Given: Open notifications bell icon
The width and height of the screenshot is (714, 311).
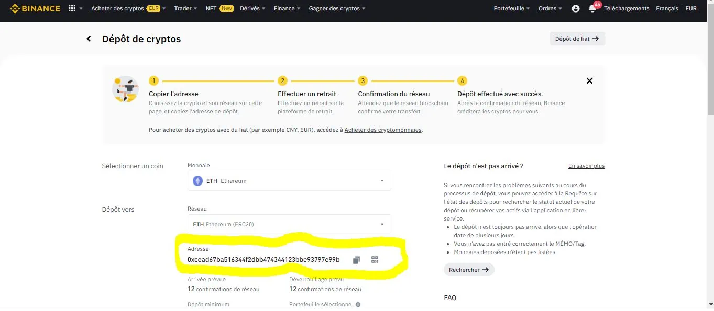Looking at the screenshot, I should [x=592, y=8].
